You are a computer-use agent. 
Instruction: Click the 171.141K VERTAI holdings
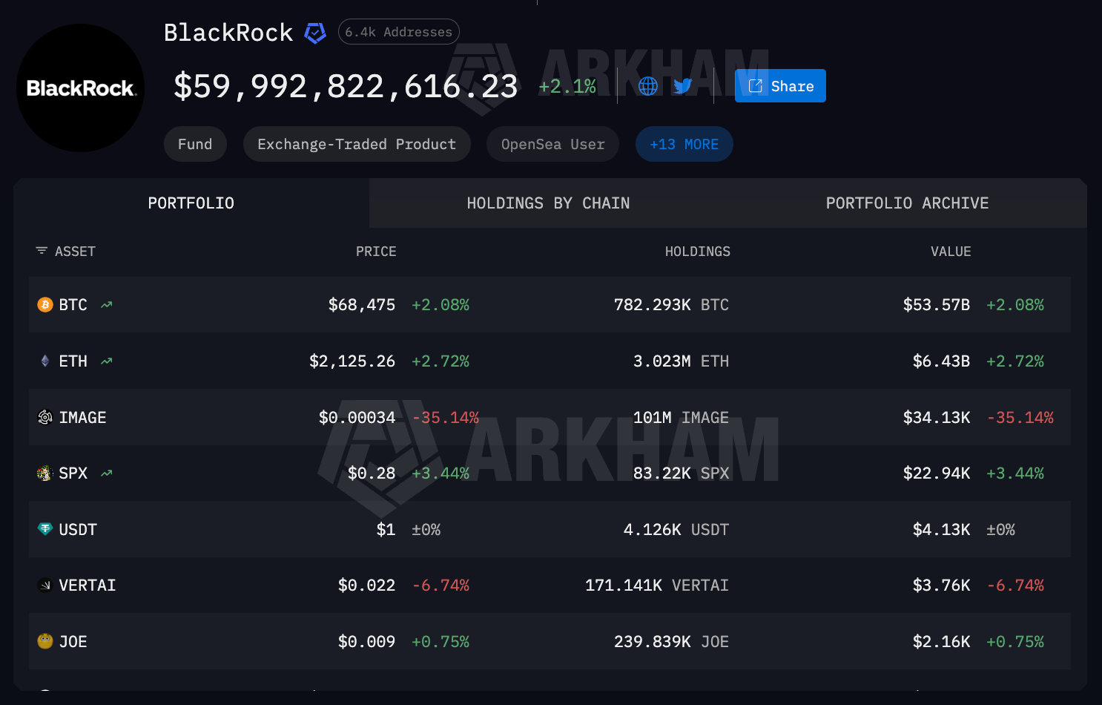pos(657,586)
